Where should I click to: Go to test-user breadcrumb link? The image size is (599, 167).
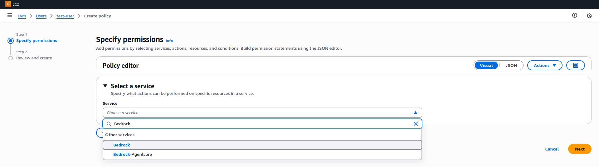click(x=65, y=16)
